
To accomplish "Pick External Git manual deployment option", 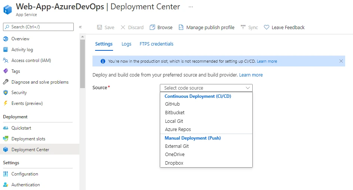I will [x=177, y=146].
